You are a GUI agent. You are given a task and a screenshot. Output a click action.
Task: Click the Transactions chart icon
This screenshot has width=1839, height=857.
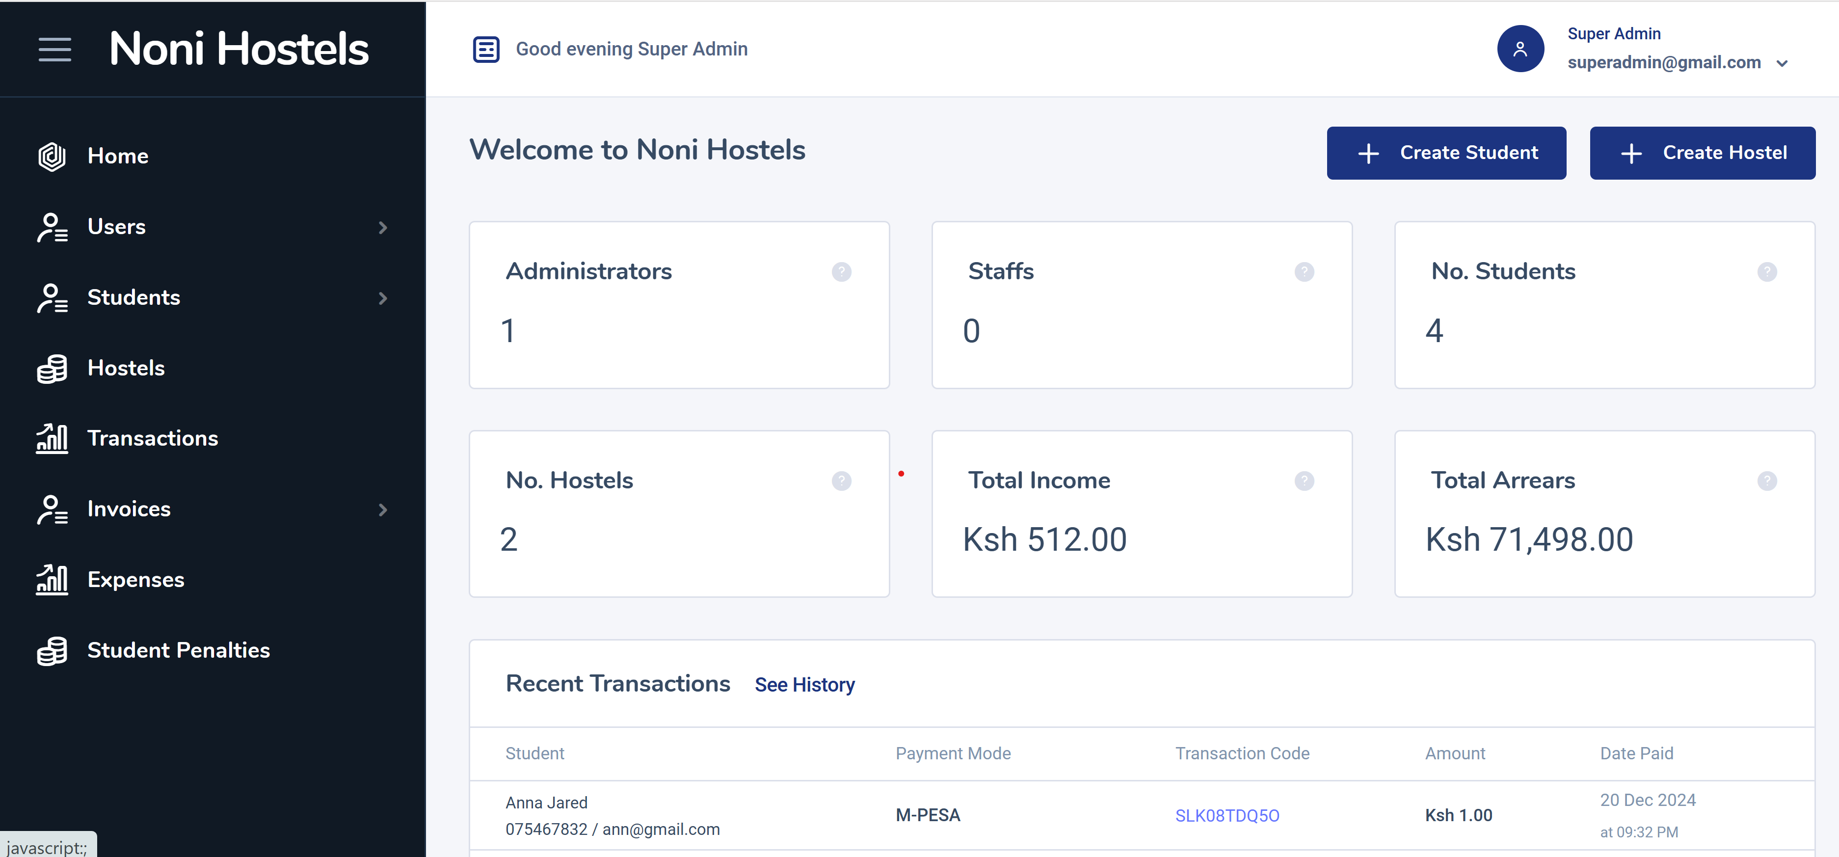tap(52, 438)
